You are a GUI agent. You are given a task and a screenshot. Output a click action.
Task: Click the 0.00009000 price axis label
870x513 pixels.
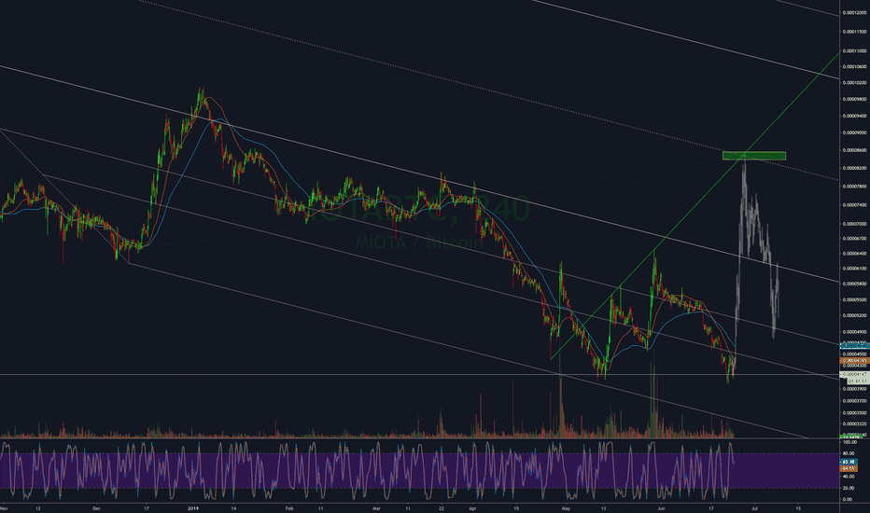click(x=856, y=133)
